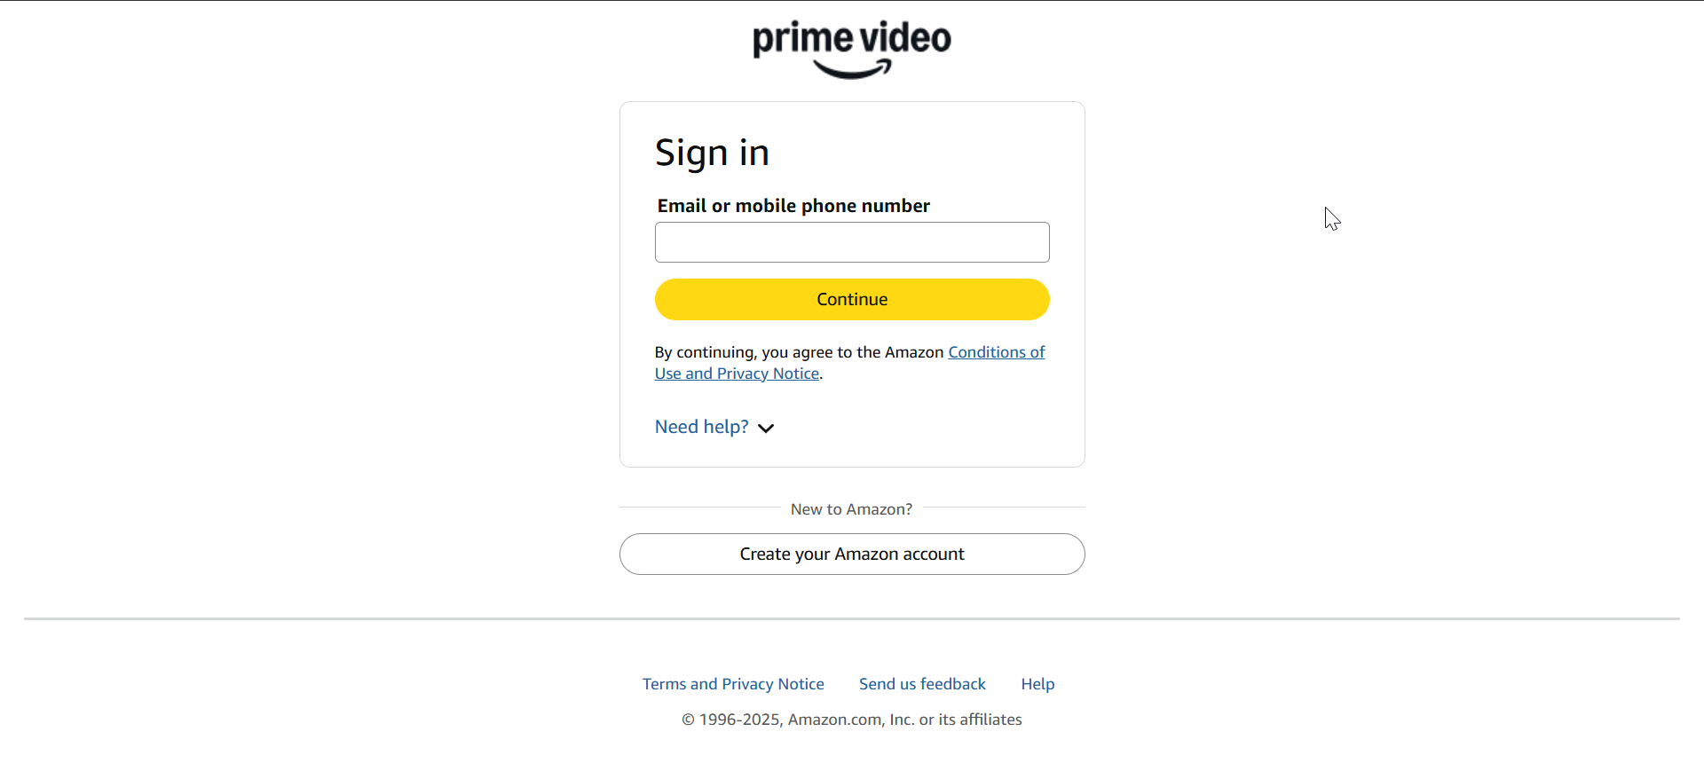
Task: Click the horizontal line above the footer
Action: (x=852, y=618)
